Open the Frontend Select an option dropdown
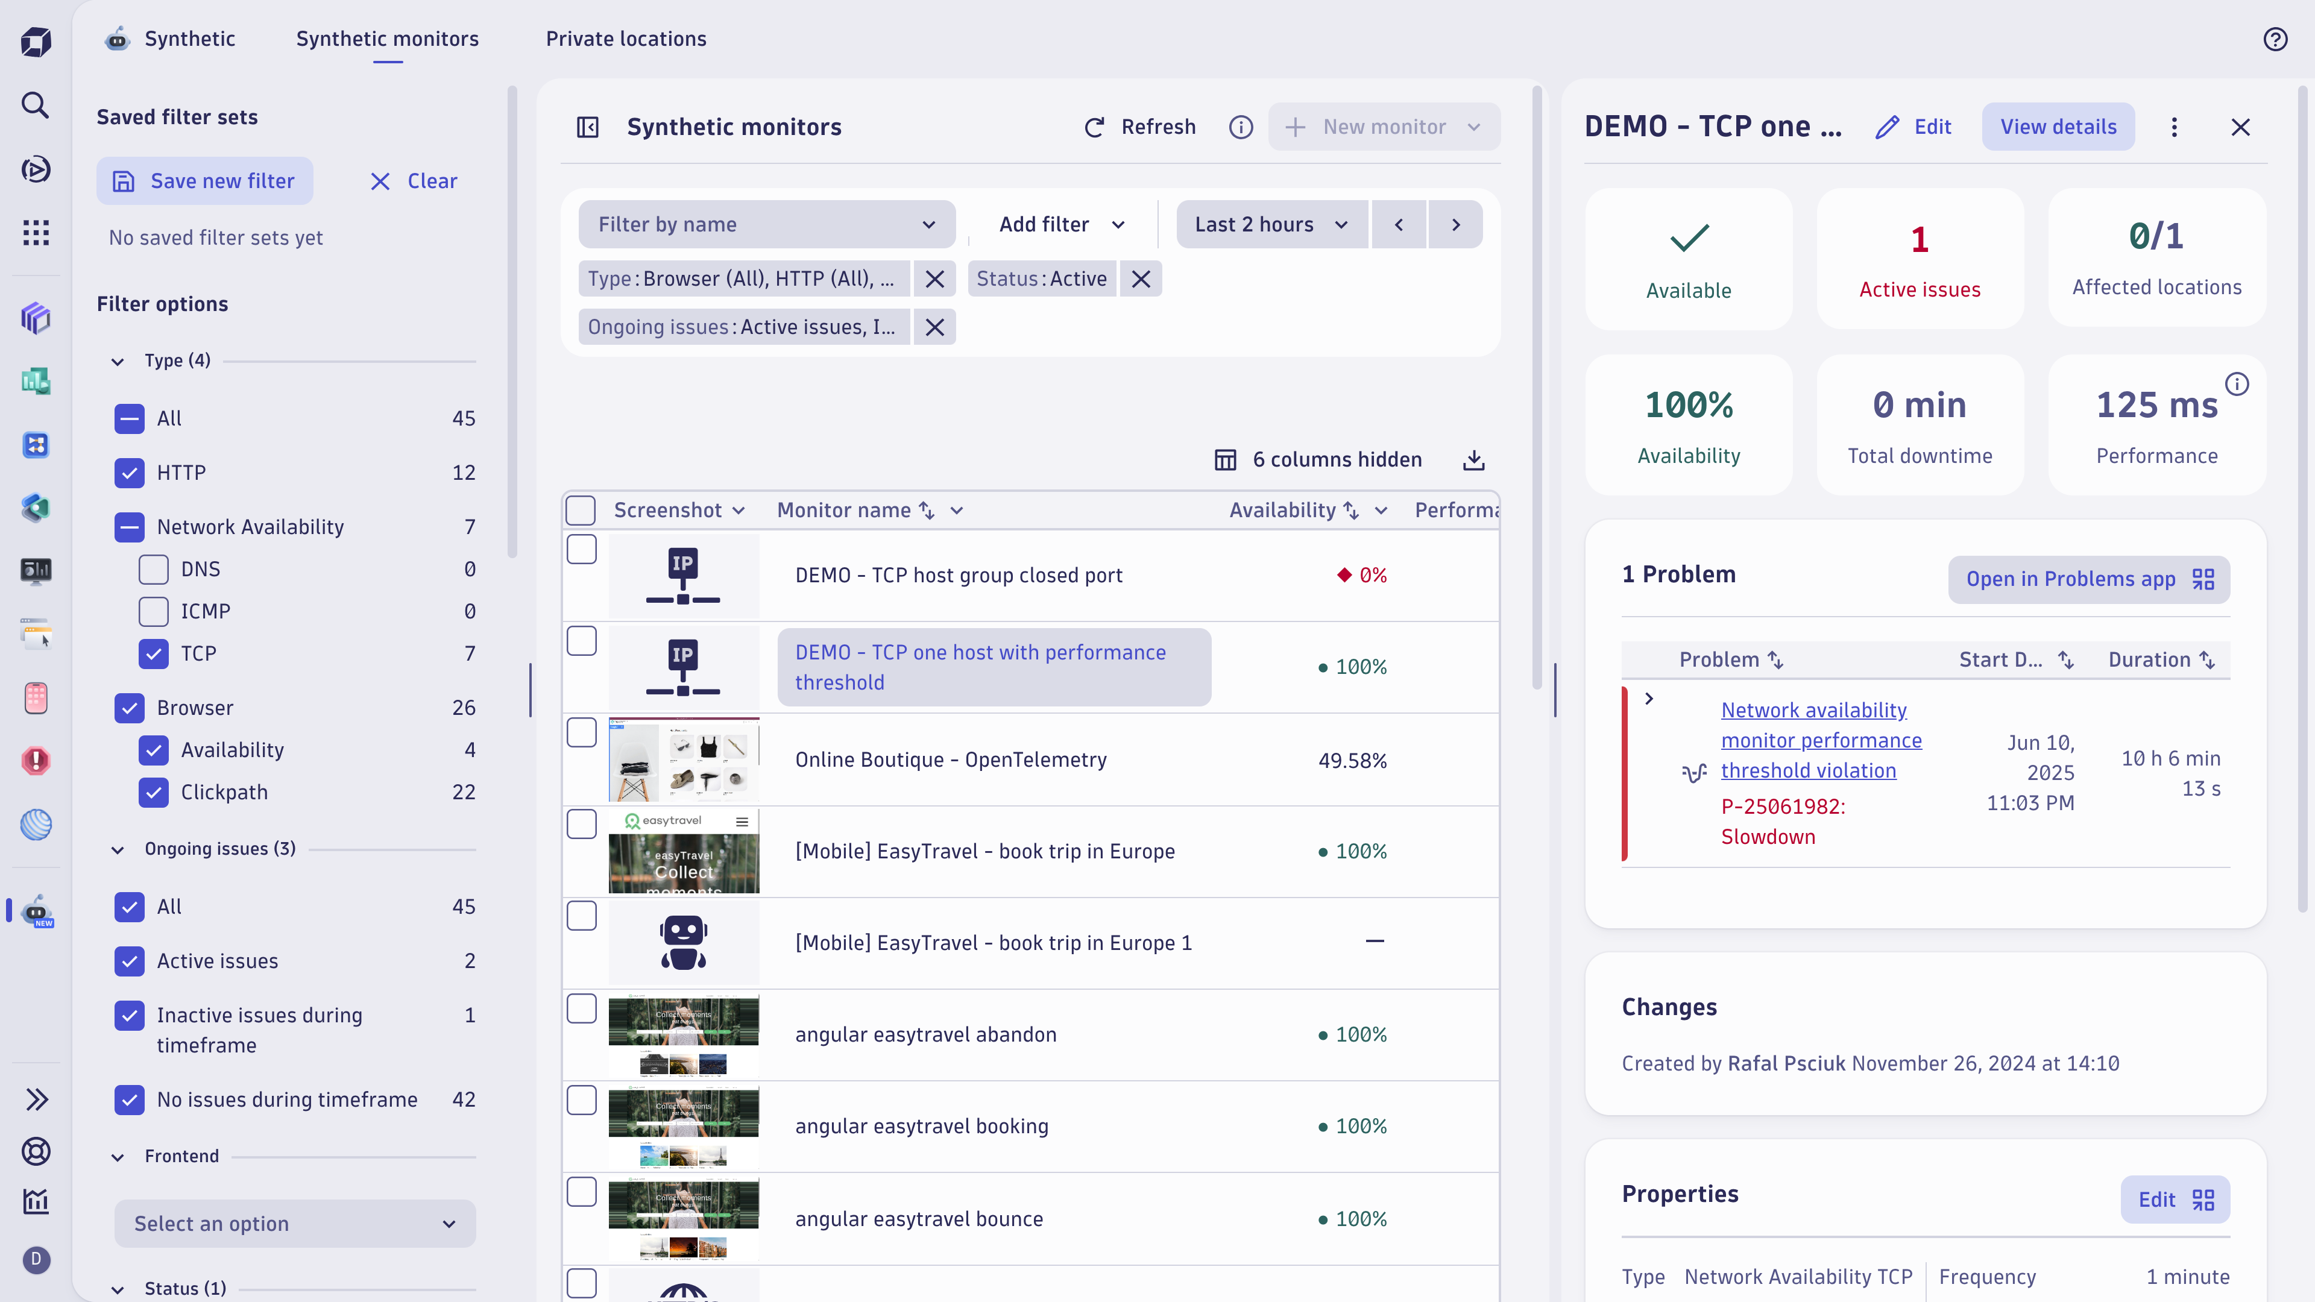 tap(295, 1223)
